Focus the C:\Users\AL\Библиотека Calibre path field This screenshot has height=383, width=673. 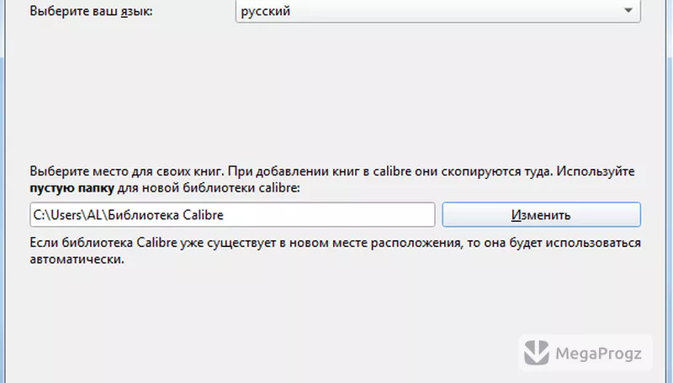point(232,215)
